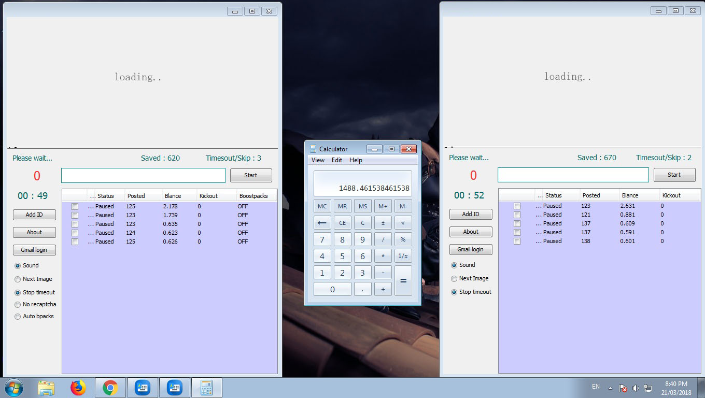Check the row with balance 0.626
The height and width of the screenshot is (398, 705).
tap(75, 241)
